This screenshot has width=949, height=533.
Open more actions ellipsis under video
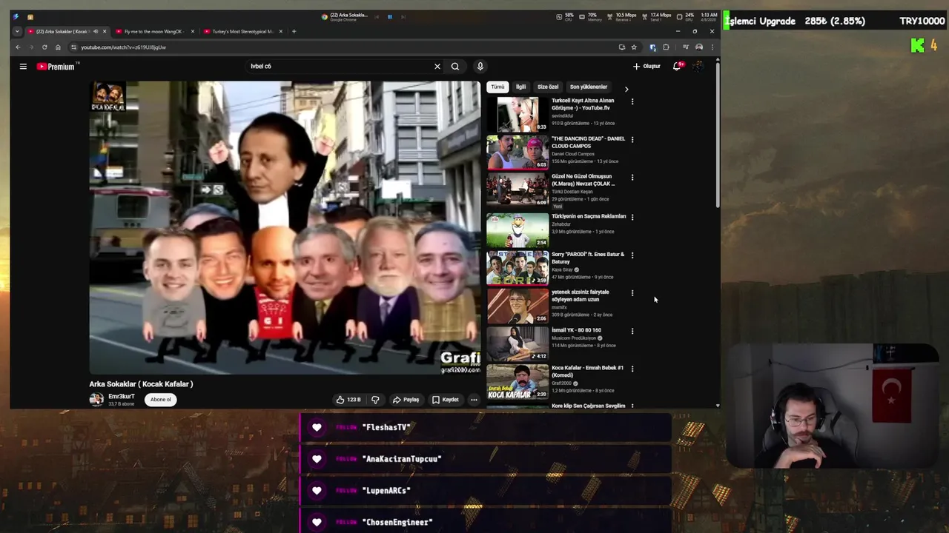[474, 400]
